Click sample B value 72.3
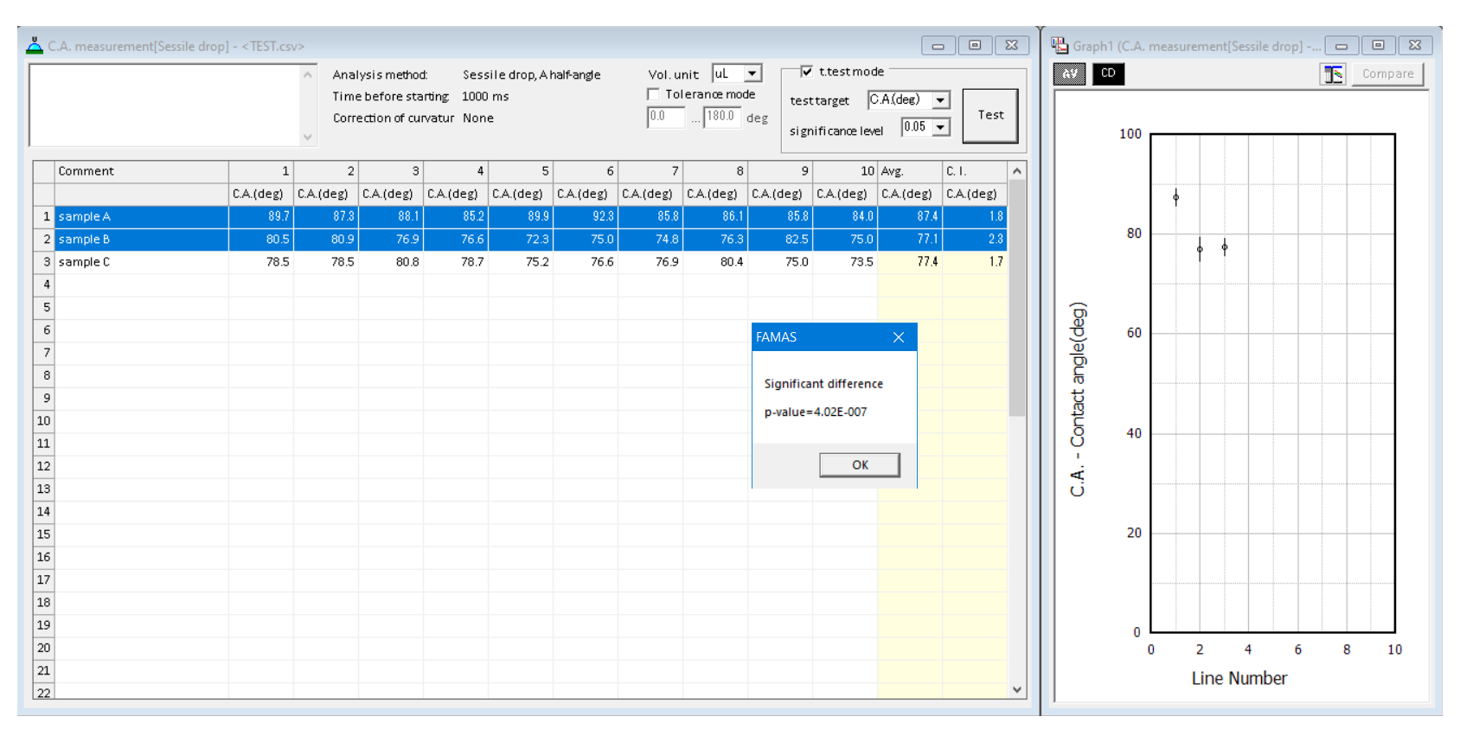1460x742 pixels. [x=521, y=240]
